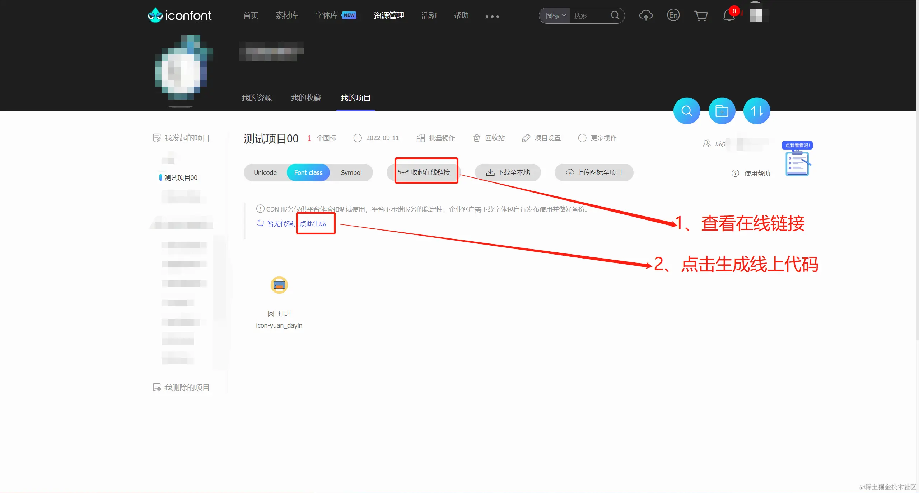This screenshot has height=493, width=919.
Task: Select the Font class mode
Action: pyautogui.click(x=308, y=172)
